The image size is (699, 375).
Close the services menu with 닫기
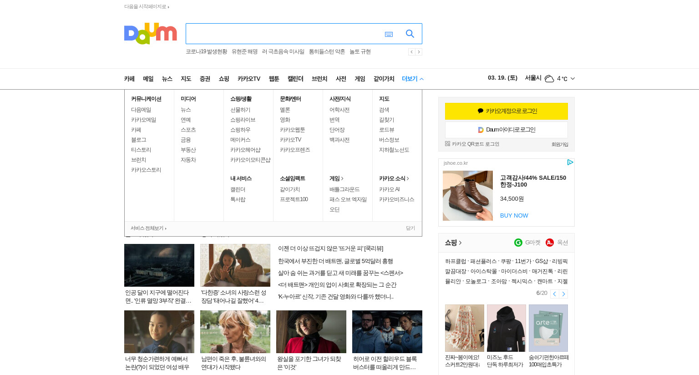[x=410, y=228]
